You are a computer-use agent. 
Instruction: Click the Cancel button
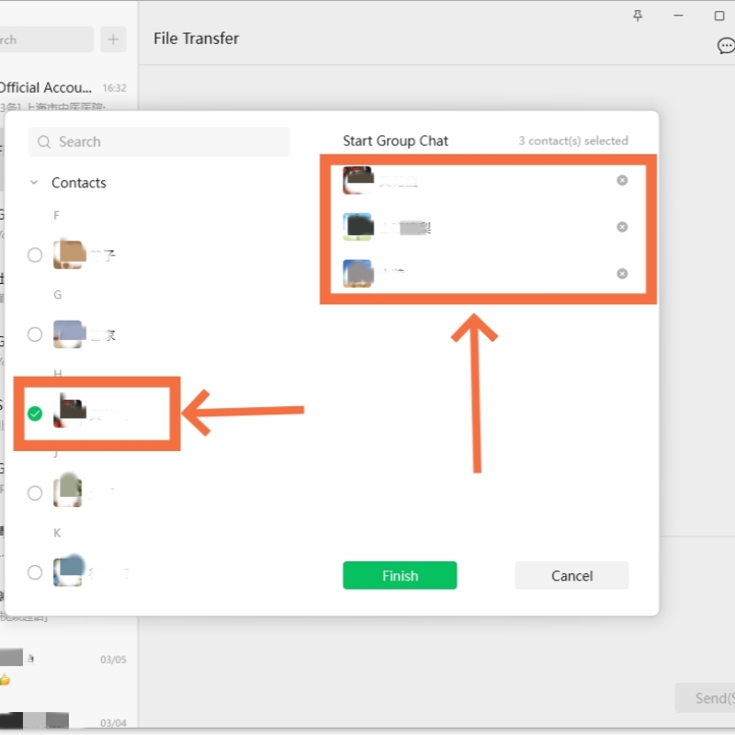point(571,575)
